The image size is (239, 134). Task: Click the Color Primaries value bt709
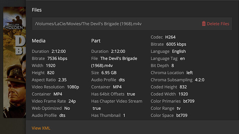coord(189,101)
